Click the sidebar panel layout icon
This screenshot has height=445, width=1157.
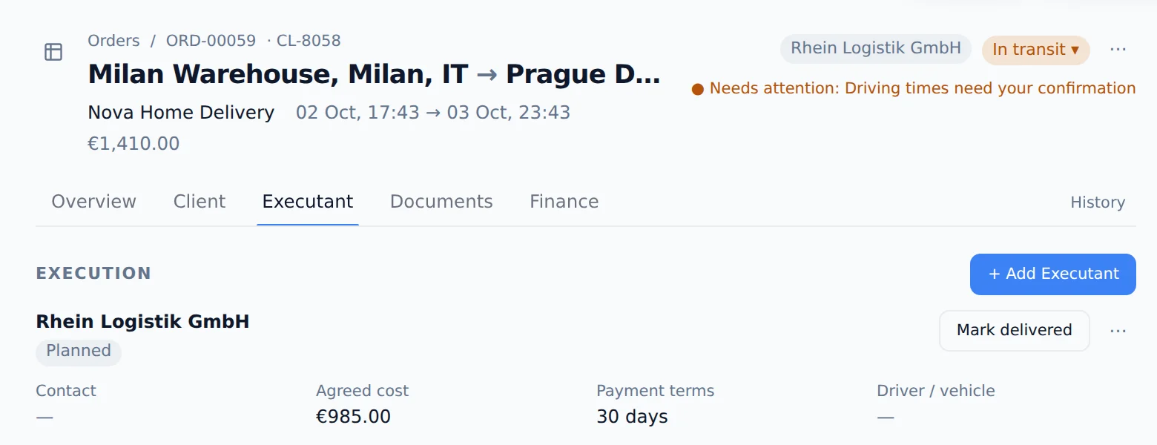(x=53, y=52)
